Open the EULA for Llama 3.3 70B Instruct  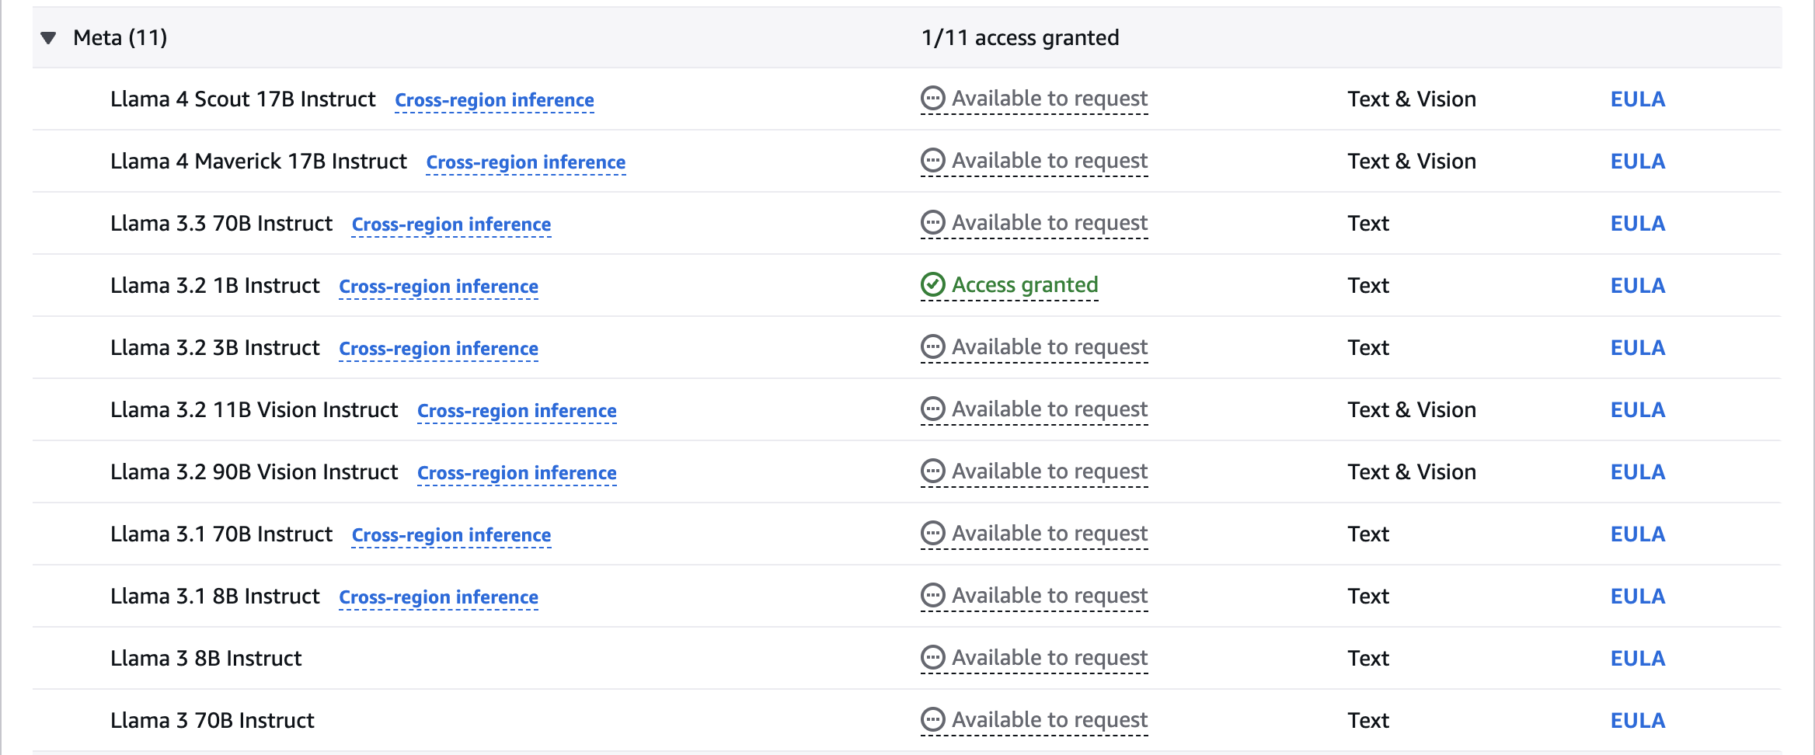[x=1638, y=224]
